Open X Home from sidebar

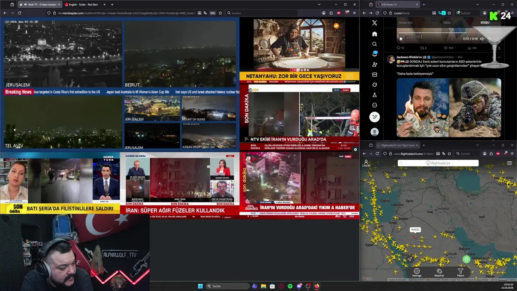[374, 34]
